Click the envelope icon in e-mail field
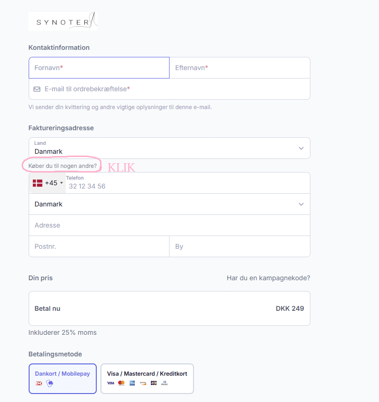 37,89
